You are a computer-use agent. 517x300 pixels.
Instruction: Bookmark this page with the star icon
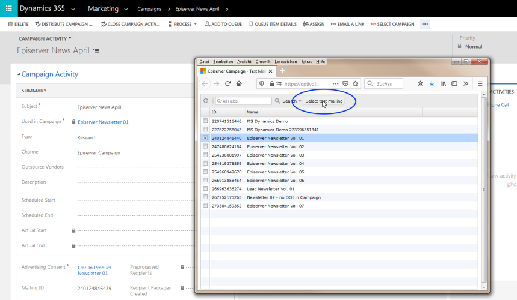point(355,84)
